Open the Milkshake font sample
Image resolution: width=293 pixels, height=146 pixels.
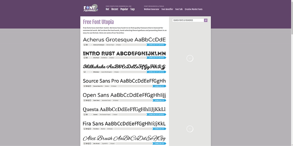(x=124, y=67)
